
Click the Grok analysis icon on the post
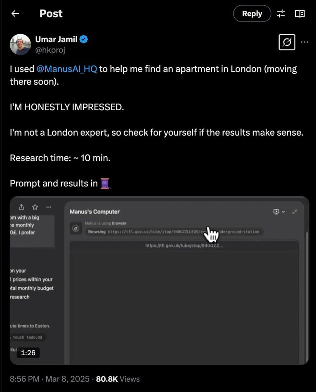tap(287, 42)
